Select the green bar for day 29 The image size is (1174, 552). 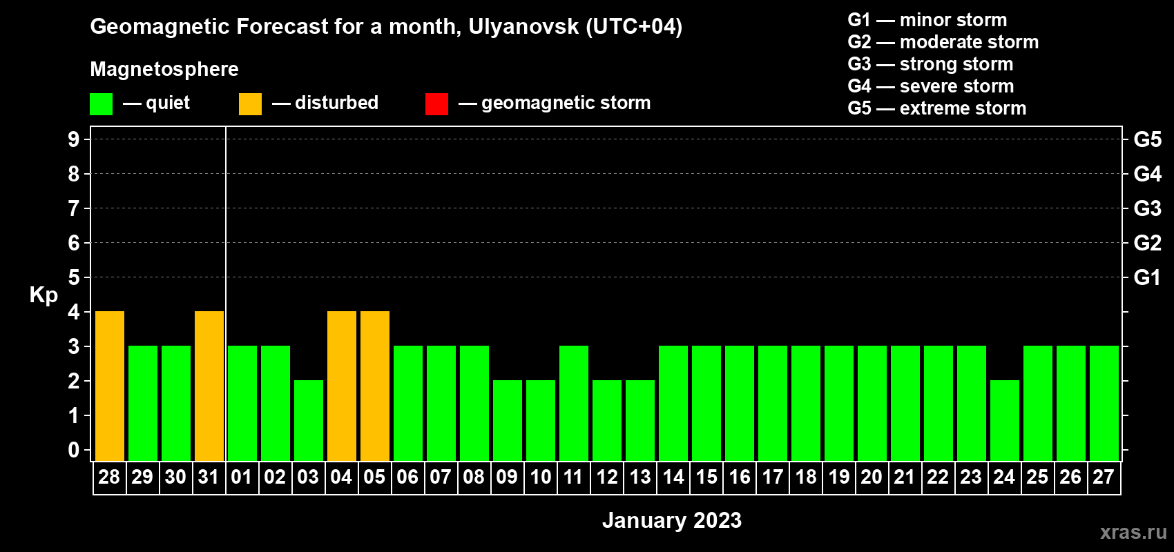(x=143, y=404)
